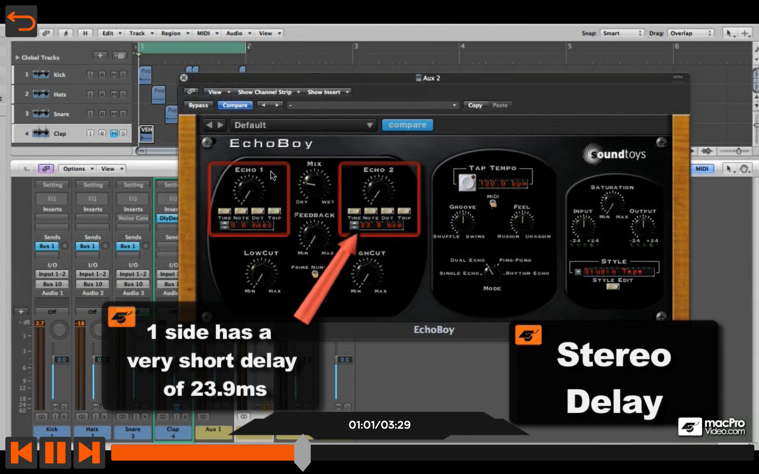The height and width of the screenshot is (474, 759).
Task: Select previous EchoBoy preset arrow
Action: tap(209, 125)
